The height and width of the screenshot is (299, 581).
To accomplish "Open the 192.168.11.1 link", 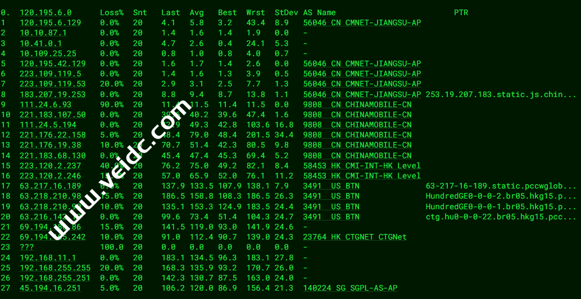I will coord(48,257).
